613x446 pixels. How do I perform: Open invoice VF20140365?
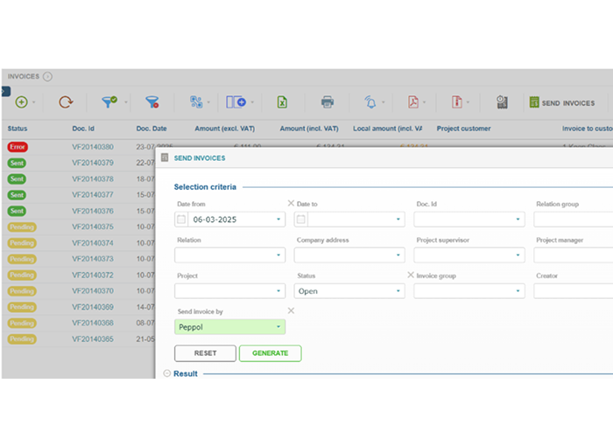93,339
